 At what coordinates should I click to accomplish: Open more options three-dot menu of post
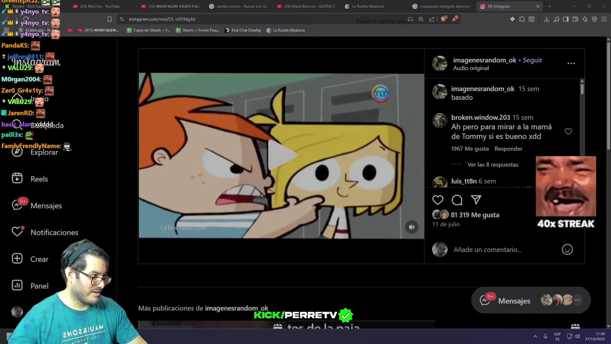[571, 63]
